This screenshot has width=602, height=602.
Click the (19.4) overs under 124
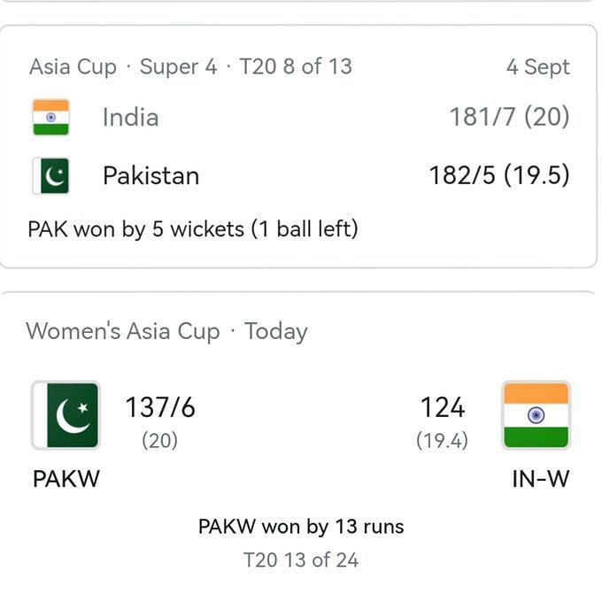pos(443,441)
